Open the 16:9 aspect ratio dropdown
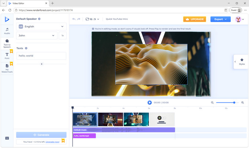The width and height of the screenshot is (249, 148). click(92, 19)
